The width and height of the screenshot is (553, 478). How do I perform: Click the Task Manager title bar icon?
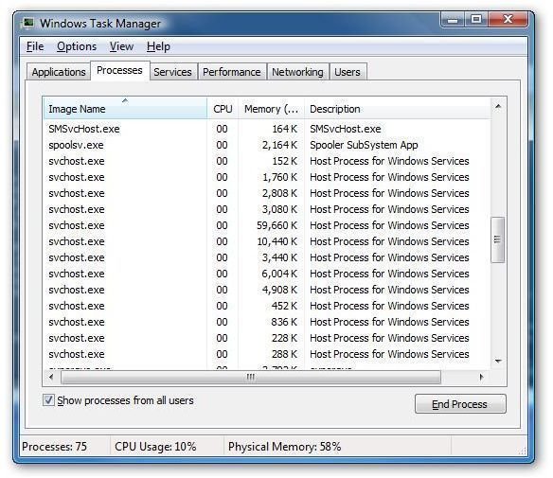tap(27, 24)
